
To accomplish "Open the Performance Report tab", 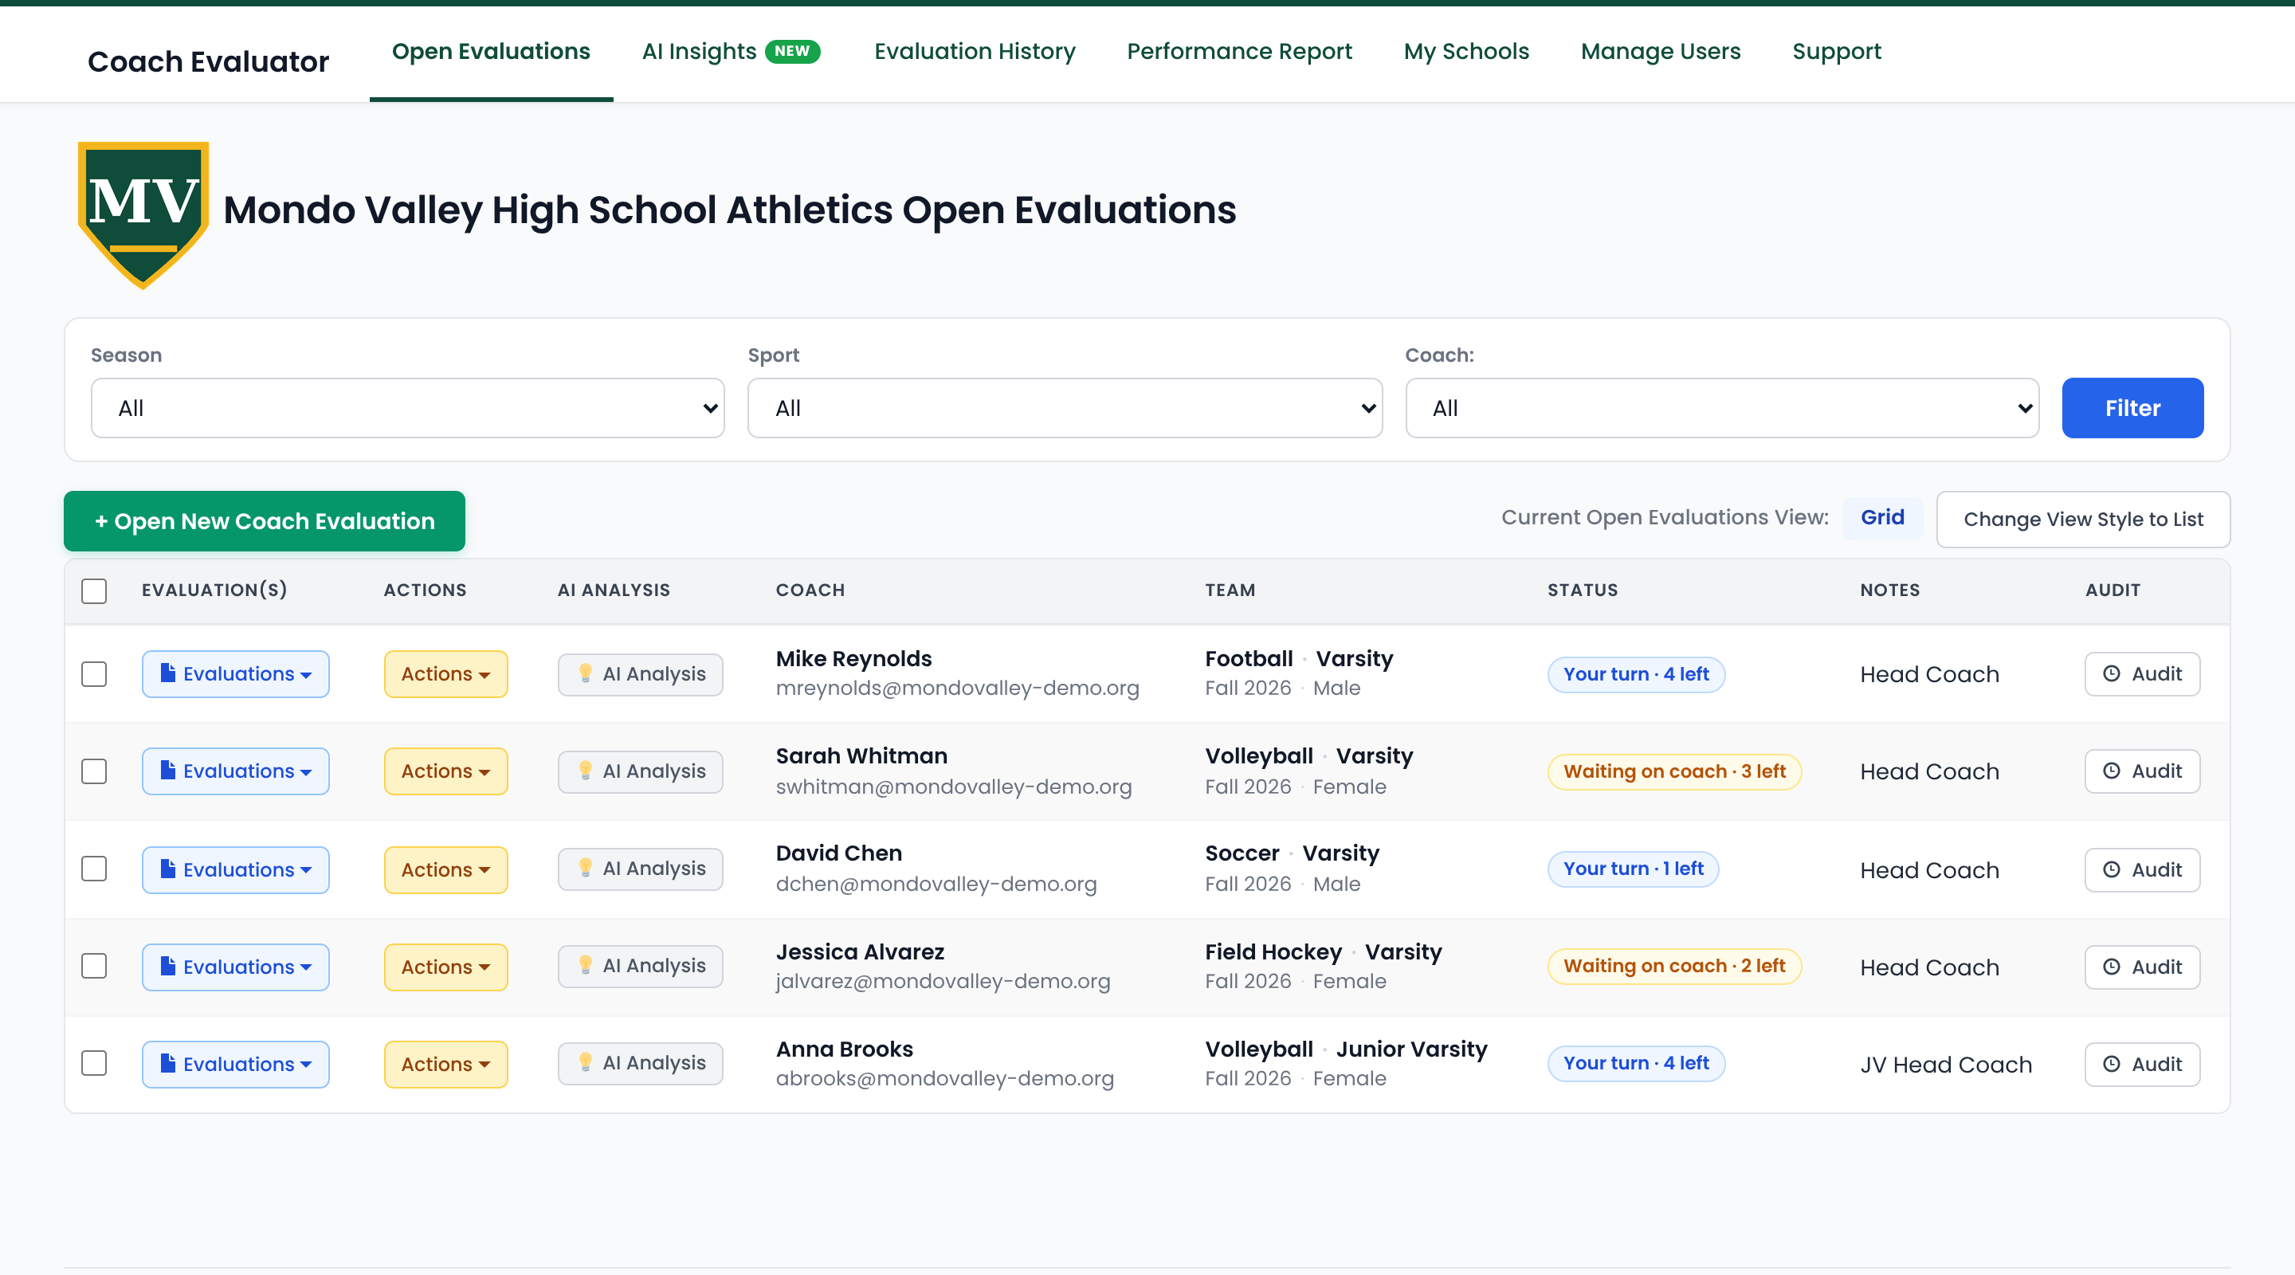I will (x=1239, y=52).
